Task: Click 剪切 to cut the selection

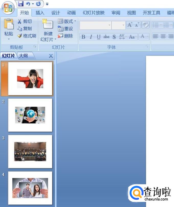Action: click(25, 21)
